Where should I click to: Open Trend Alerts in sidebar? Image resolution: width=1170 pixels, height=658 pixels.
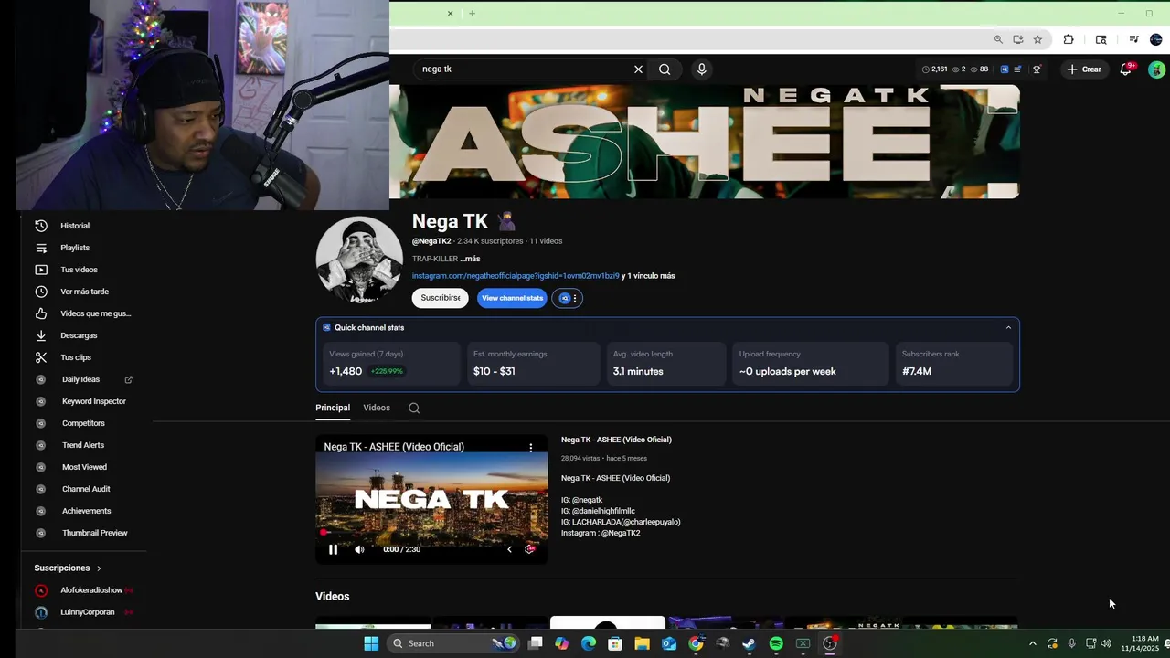[x=82, y=445]
